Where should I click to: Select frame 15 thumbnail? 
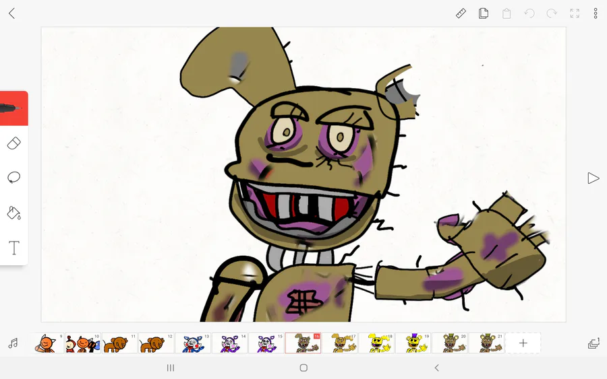click(266, 343)
